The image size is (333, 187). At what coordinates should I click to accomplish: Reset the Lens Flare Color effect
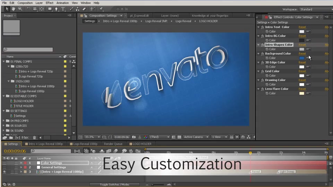302,89
